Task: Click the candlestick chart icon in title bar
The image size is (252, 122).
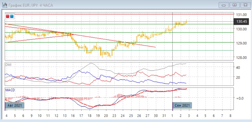Action: [x=5, y=5]
